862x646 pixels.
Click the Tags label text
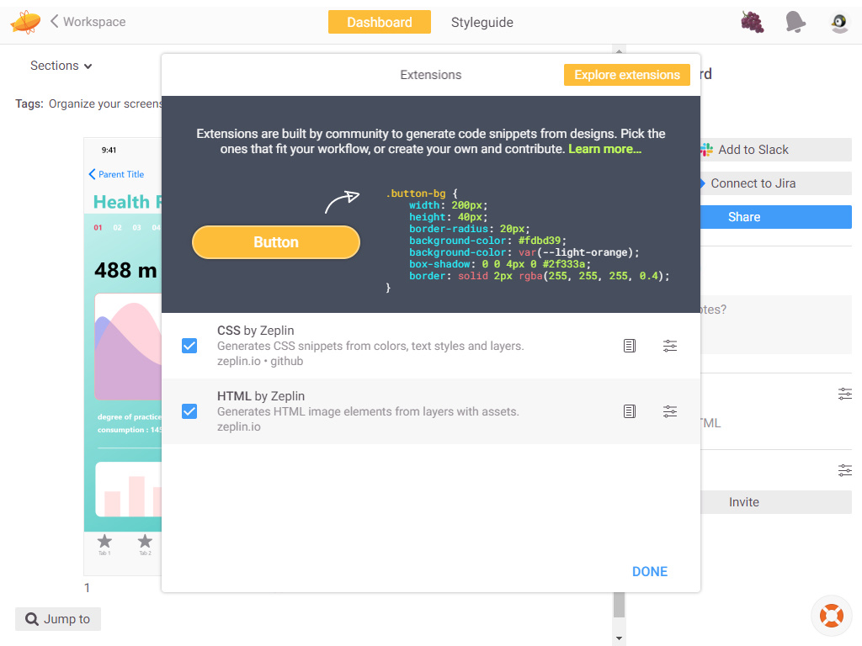[29, 103]
